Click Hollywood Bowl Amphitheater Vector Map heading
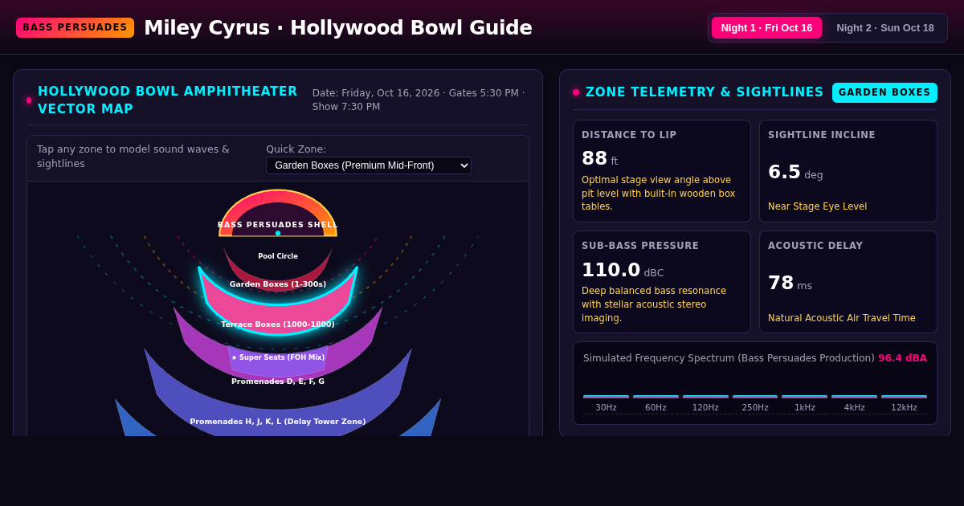The width and height of the screenshot is (964, 506). [x=168, y=100]
